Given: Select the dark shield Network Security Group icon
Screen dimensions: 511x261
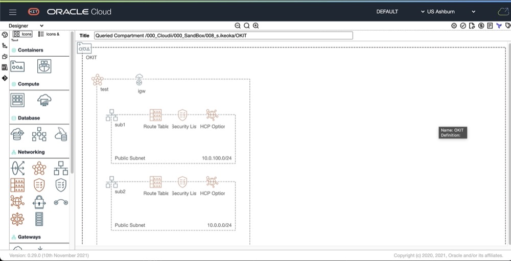Looking at the screenshot, I should tap(61, 185).
